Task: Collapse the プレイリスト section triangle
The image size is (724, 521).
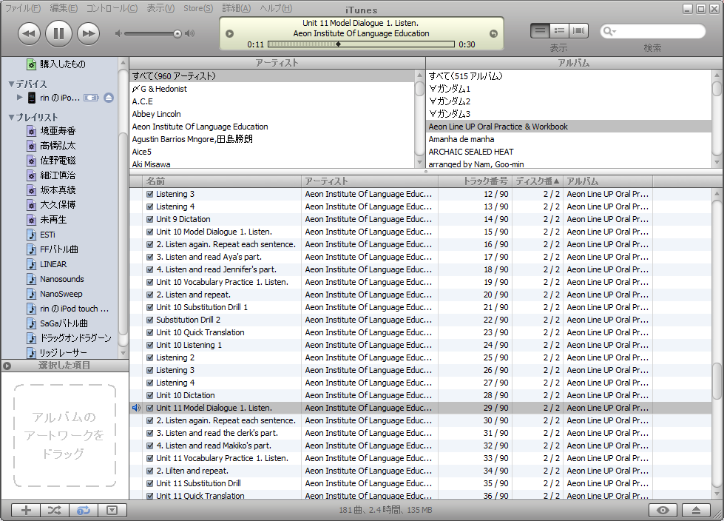Action: pyautogui.click(x=11, y=118)
